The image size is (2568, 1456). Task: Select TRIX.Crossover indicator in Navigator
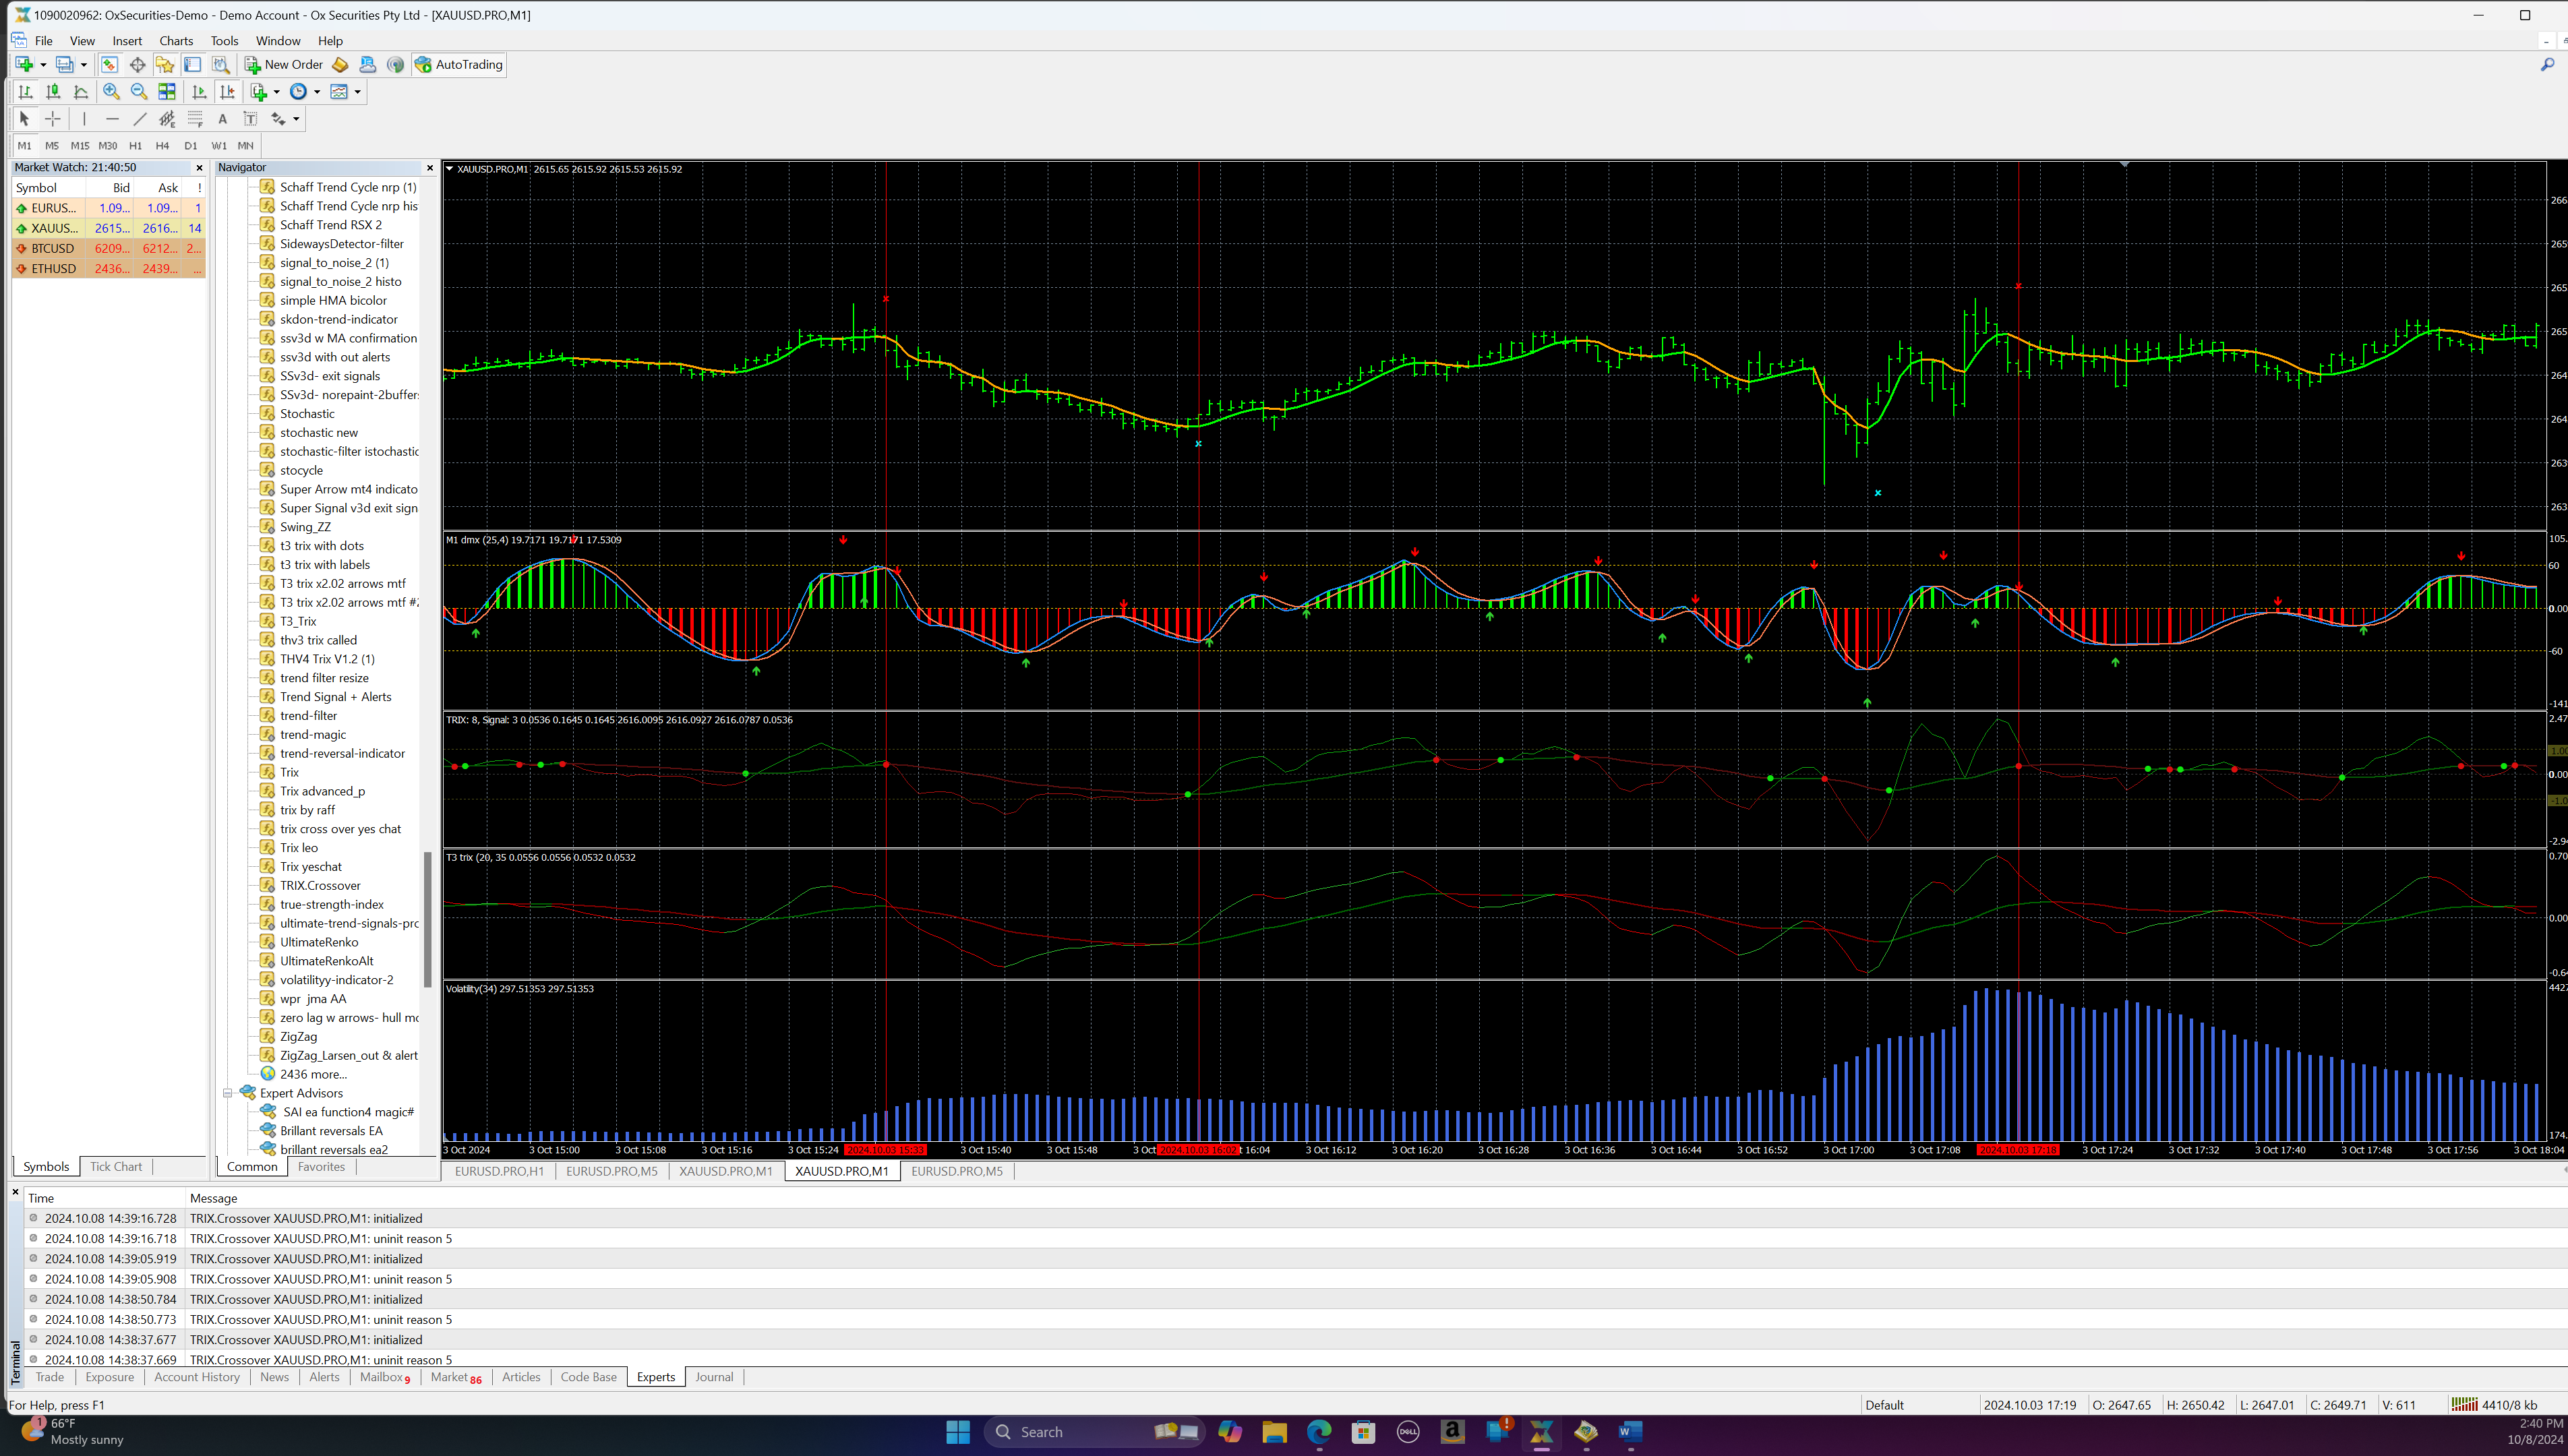(x=320, y=885)
